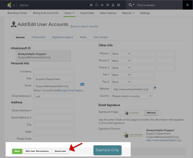Select the General tab
The image size is (193, 158).
click(x=20, y=37)
